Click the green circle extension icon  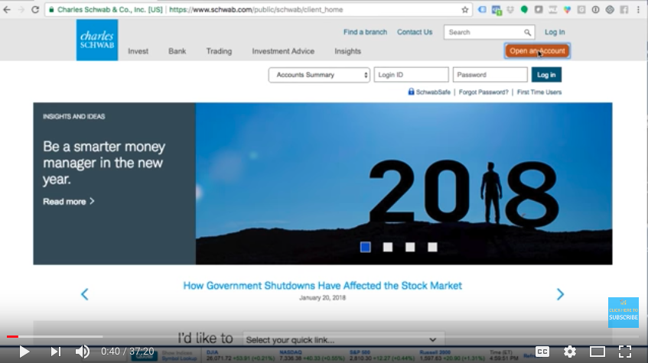(524, 9)
